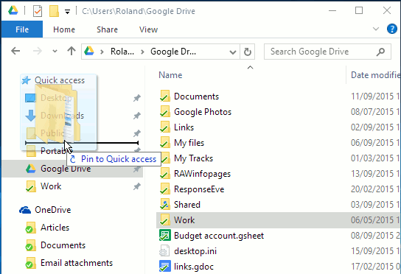Sort by the Name column header
401x274 pixels.
click(170, 75)
